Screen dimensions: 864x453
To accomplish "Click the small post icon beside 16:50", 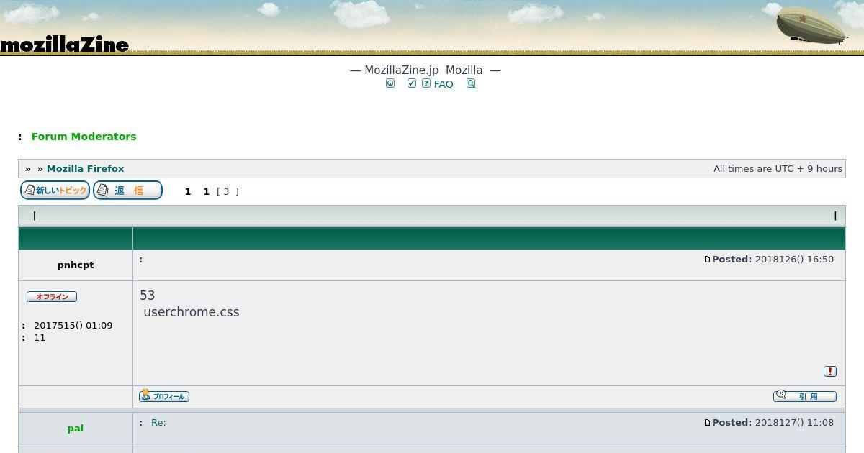I will 707,260.
